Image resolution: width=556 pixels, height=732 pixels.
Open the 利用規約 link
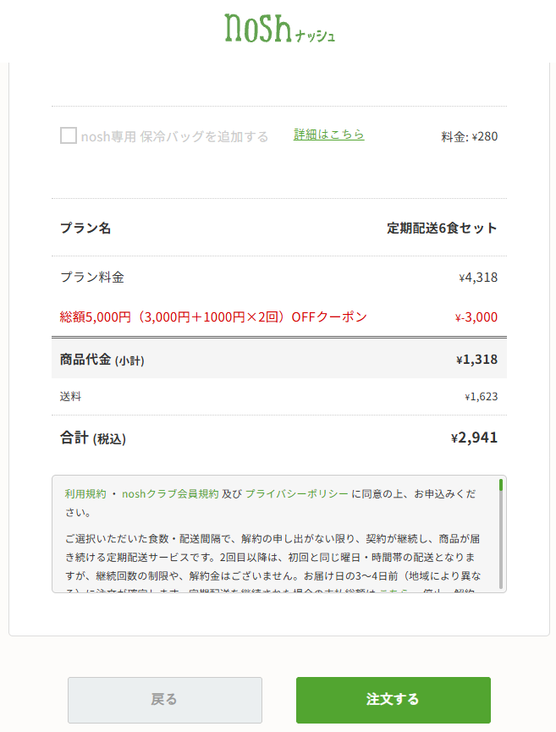coord(85,494)
